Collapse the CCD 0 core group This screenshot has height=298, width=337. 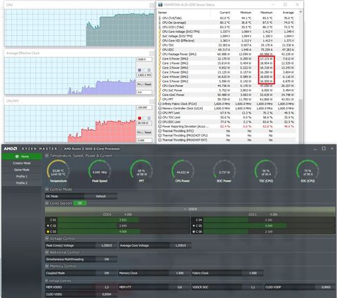(x=185, y=209)
